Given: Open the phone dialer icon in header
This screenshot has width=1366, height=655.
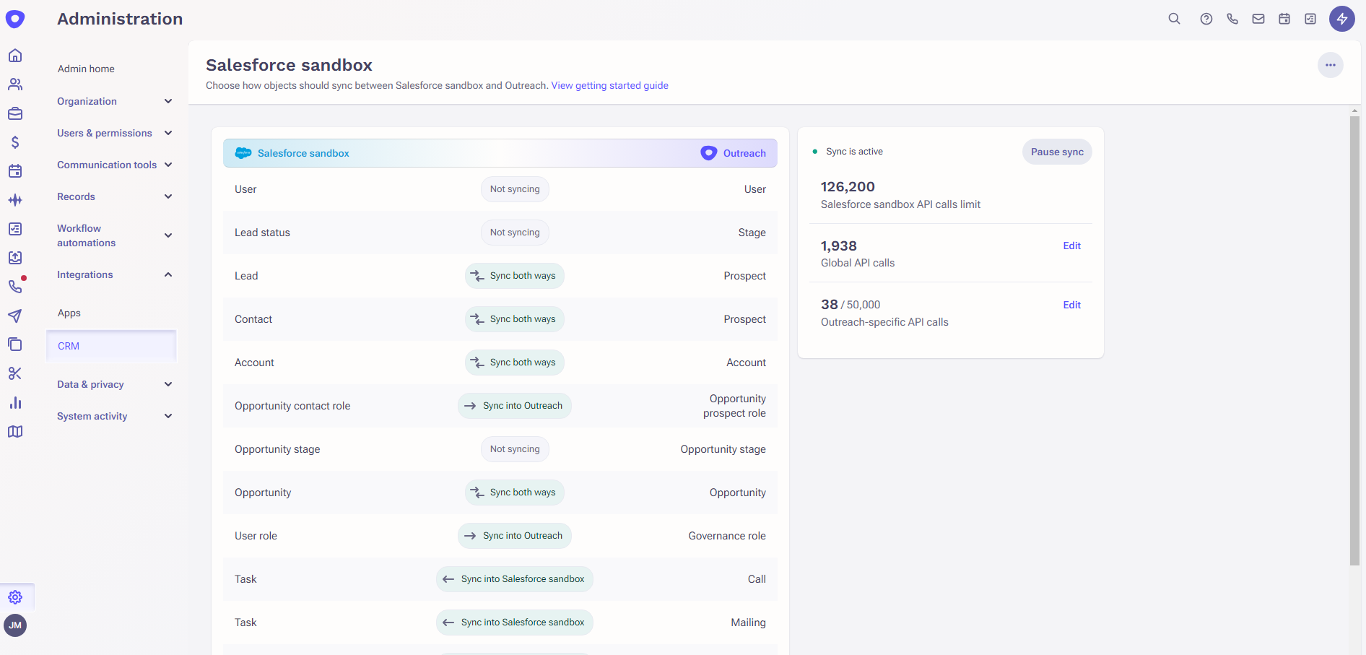Looking at the screenshot, I should (x=1232, y=19).
